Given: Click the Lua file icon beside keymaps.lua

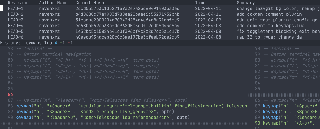Looking at the screenshot, I should pyautogui.click(x=56, y=43).
